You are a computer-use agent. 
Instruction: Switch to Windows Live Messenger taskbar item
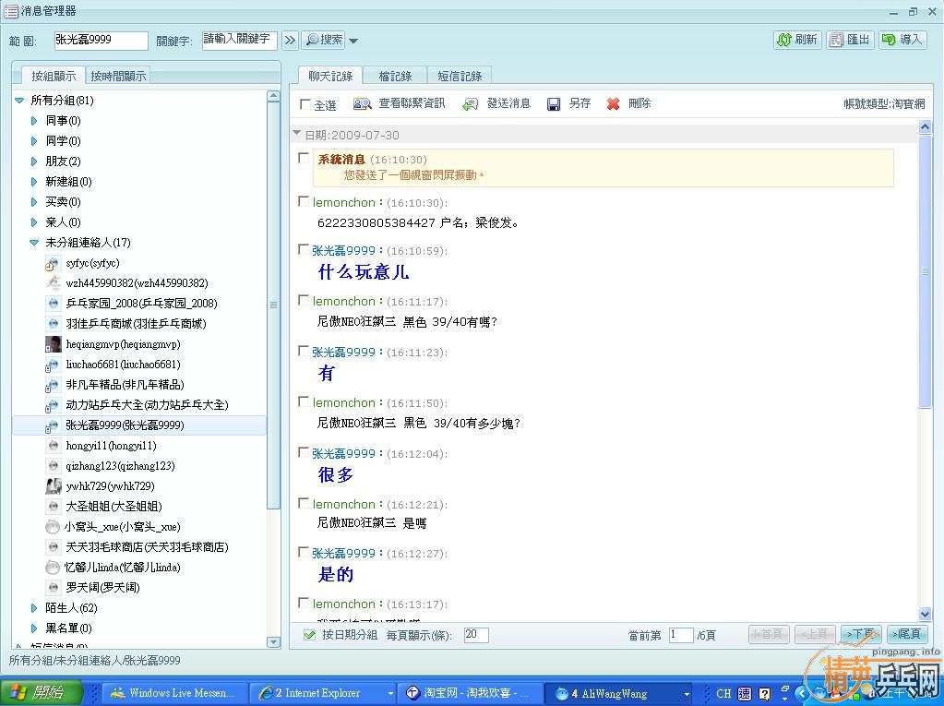(x=176, y=693)
